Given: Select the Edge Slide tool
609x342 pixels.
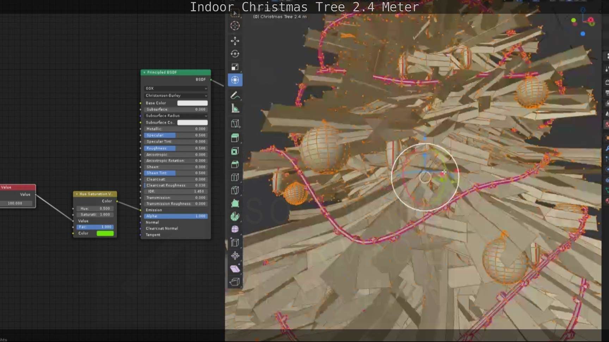Looking at the screenshot, I should point(235,243).
